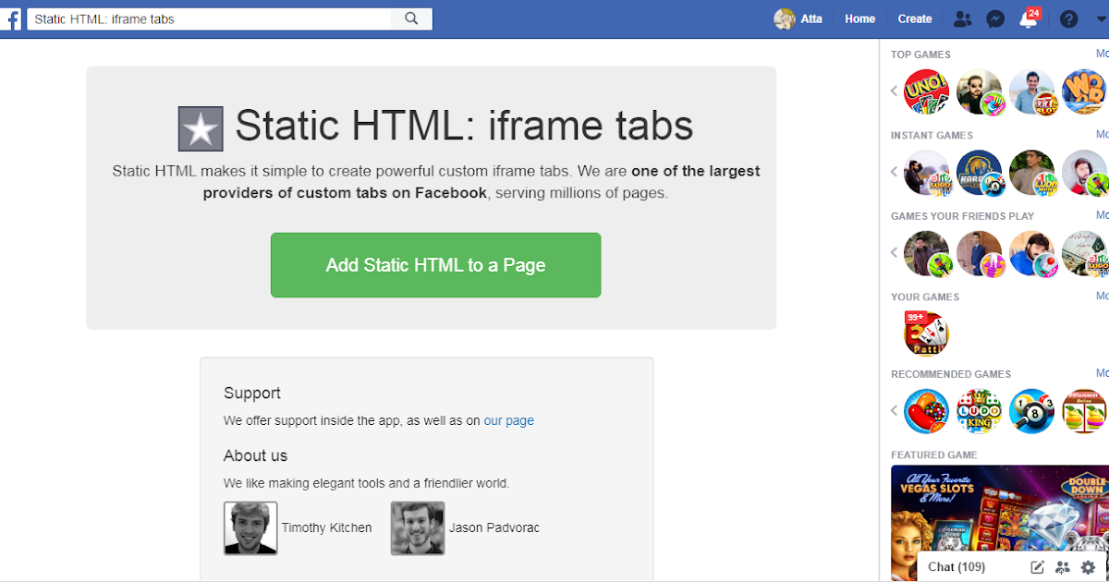Open Notifications showing 24 alerts

pos(1027,18)
